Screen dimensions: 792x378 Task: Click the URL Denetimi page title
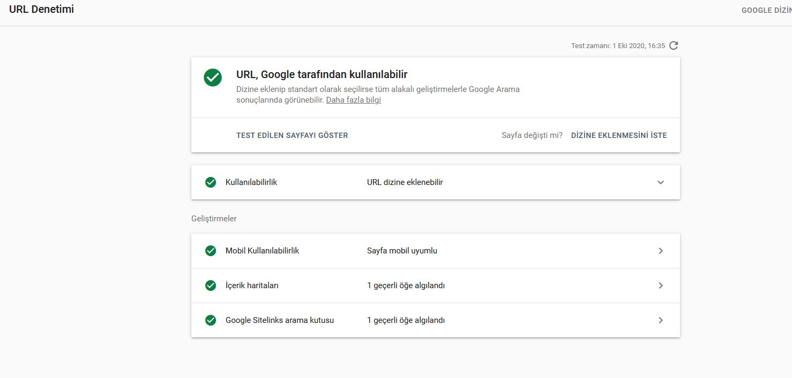coord(42,9)
